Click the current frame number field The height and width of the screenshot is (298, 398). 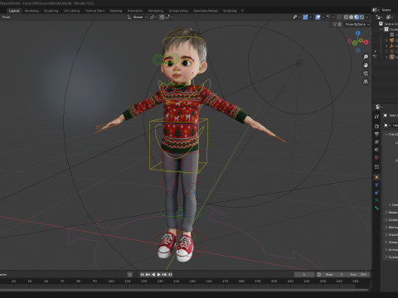click(304, 275)
